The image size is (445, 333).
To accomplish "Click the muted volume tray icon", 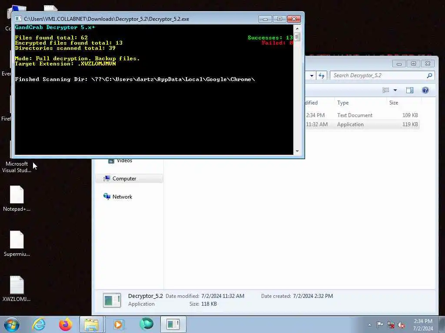I will (x=401, y=325).
